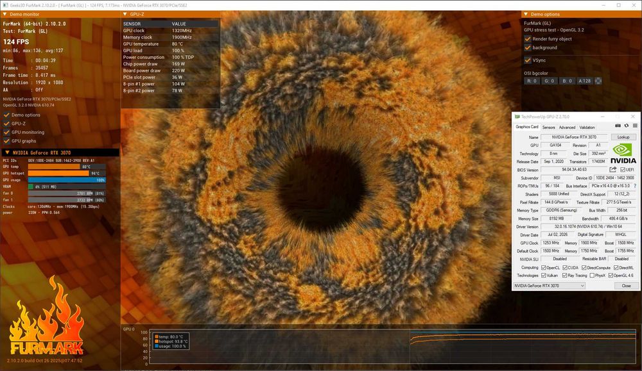Toggle Demo options checkbox in Demo monitor
This screenshot has width=642, height=371.
(6, 115)
